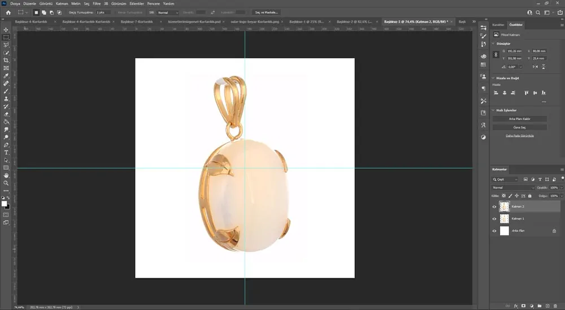
Task: Open the Paragraph panel icon
Action: tap(483, 88)
